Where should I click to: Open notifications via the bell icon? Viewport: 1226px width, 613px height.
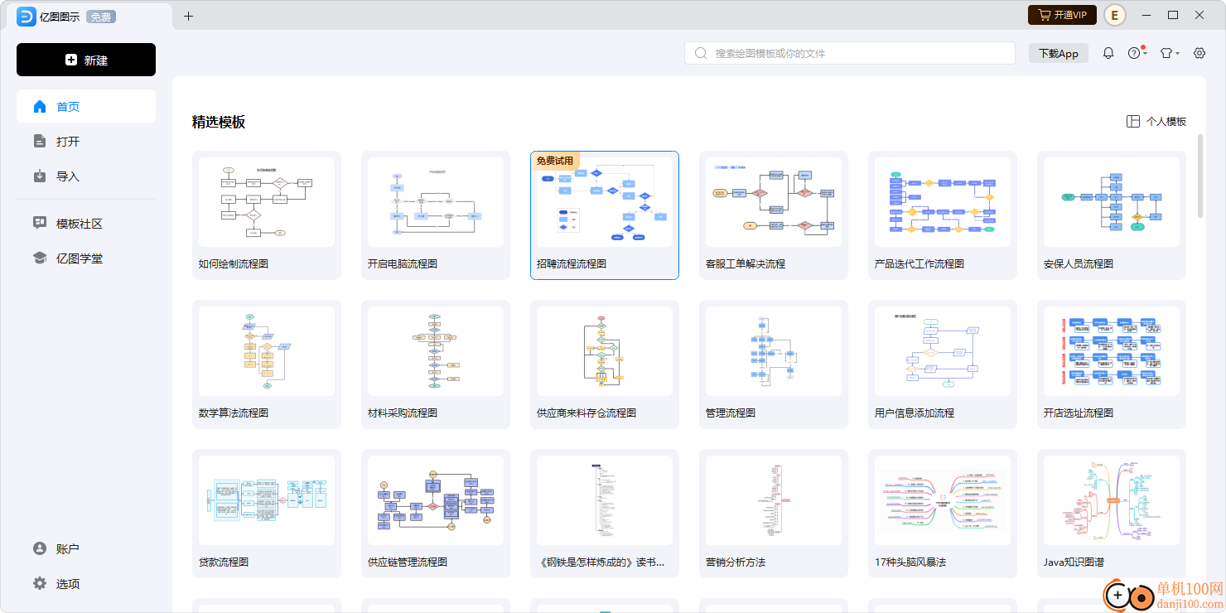(1108, 53)
